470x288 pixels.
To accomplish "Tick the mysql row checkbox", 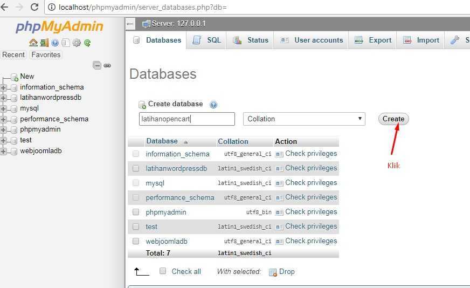I will point(136,183).
